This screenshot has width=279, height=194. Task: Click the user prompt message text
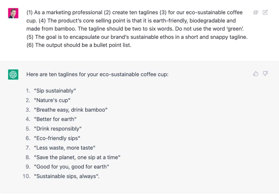pos(136,29)
